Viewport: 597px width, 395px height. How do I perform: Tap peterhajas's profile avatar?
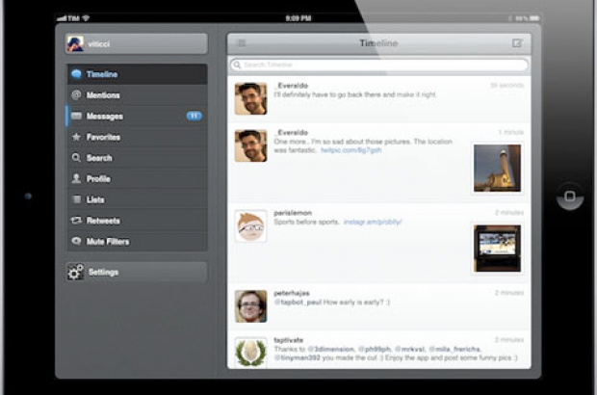[x=251, y=305]
